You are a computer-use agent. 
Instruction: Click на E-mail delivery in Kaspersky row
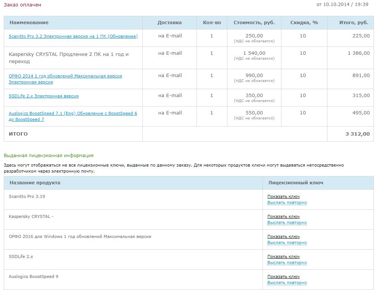(170, 53)
